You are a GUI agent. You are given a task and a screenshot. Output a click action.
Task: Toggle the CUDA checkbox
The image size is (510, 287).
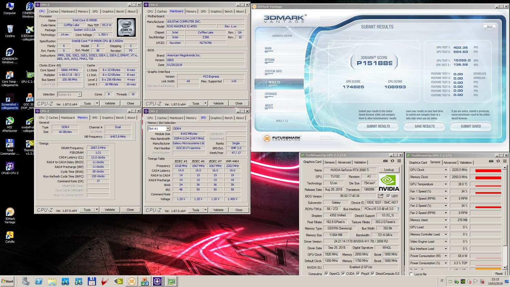click(343, 273)
